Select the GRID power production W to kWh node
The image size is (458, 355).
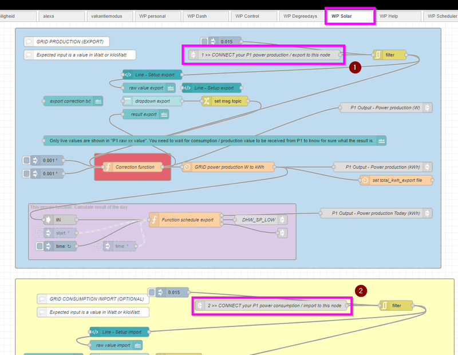[228, 167]
